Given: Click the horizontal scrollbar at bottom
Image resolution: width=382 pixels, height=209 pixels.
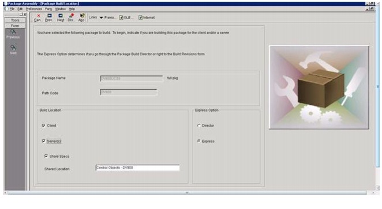Looking at the screenshot, I should [x=187, y=193].
